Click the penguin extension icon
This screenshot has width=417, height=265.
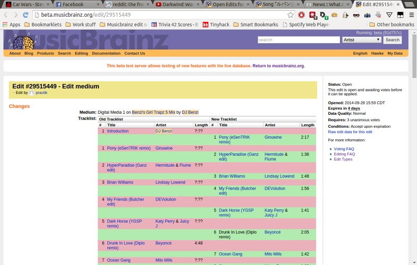346,15
